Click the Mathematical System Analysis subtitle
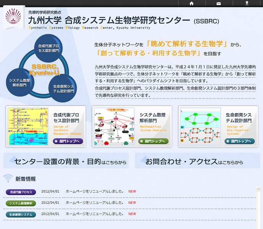This screenshot has width=263, height=229. (x=154, y=129)
